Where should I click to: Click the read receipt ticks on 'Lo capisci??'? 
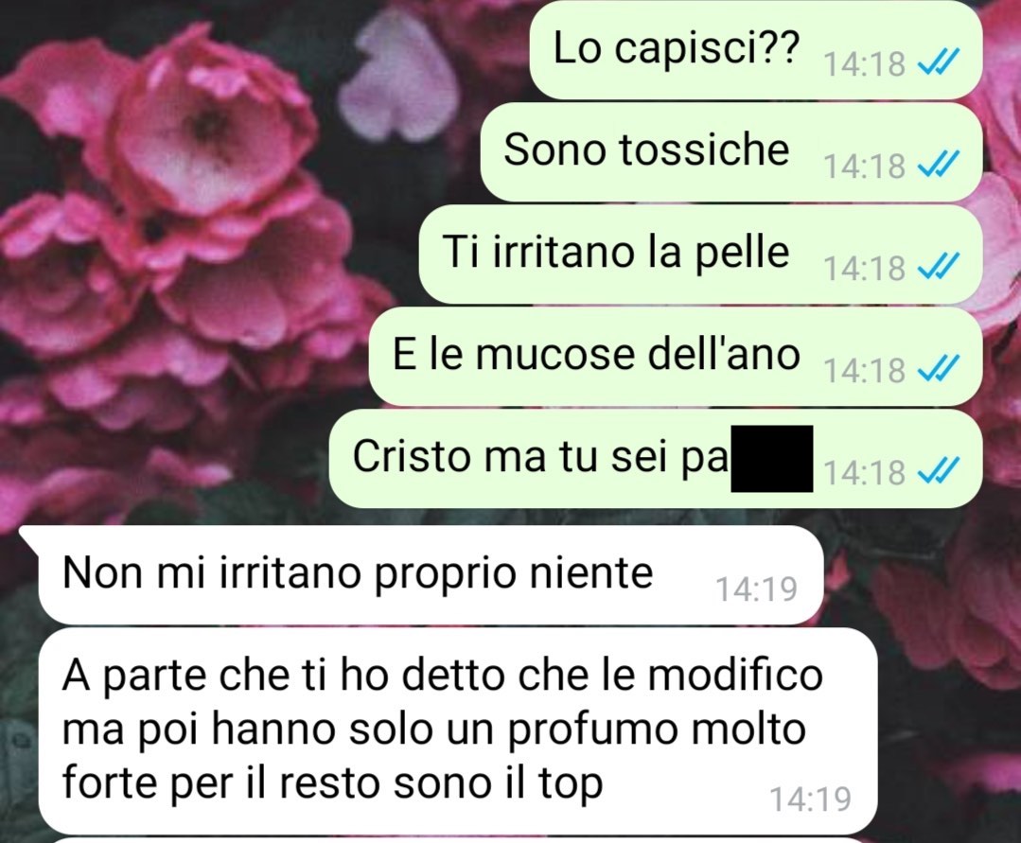(x=938, y=62)
